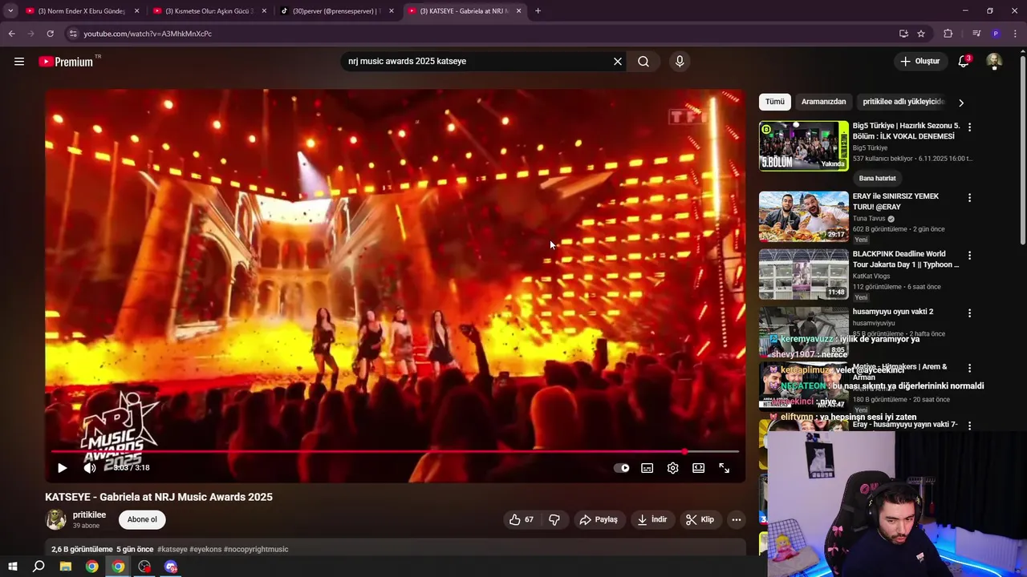The height and width of the screenshot is (577, 1027).
Task: Enter full screen mode
Action: click(725, 468)
